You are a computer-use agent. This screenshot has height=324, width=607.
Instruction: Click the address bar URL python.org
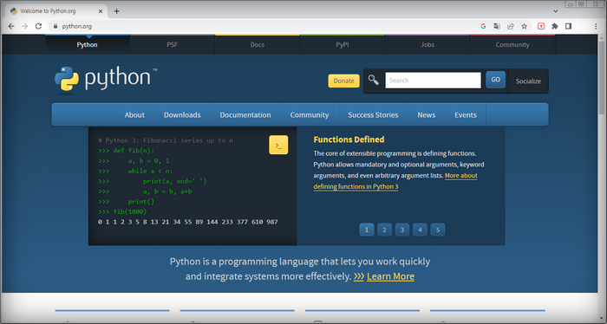[x=77, y=26]
